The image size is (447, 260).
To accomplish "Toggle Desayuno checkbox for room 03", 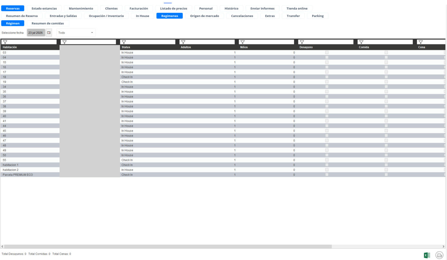I will (x=327, y=52).
